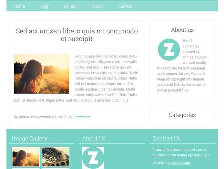Image resolution: width=224 pixels, height=169 pixels.
Task: Open the bridge gallery thumbnail
Action: (x=55, y=157)
